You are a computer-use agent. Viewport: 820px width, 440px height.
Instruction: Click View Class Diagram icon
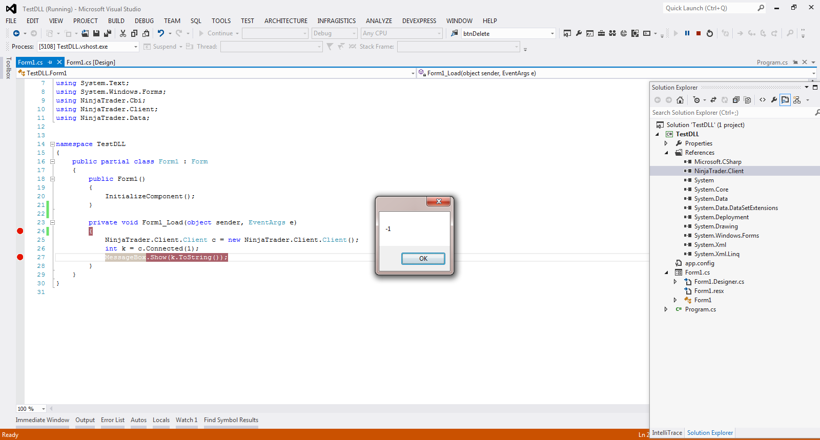(x=797, y=100)
